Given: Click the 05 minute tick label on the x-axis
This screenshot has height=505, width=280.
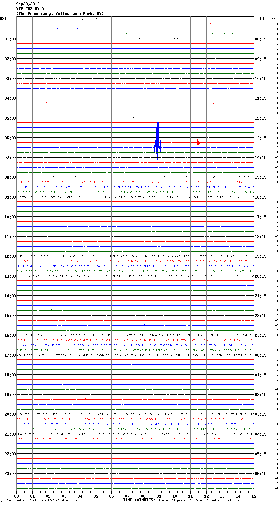Looking at the screenshot, I should (96, 496).
